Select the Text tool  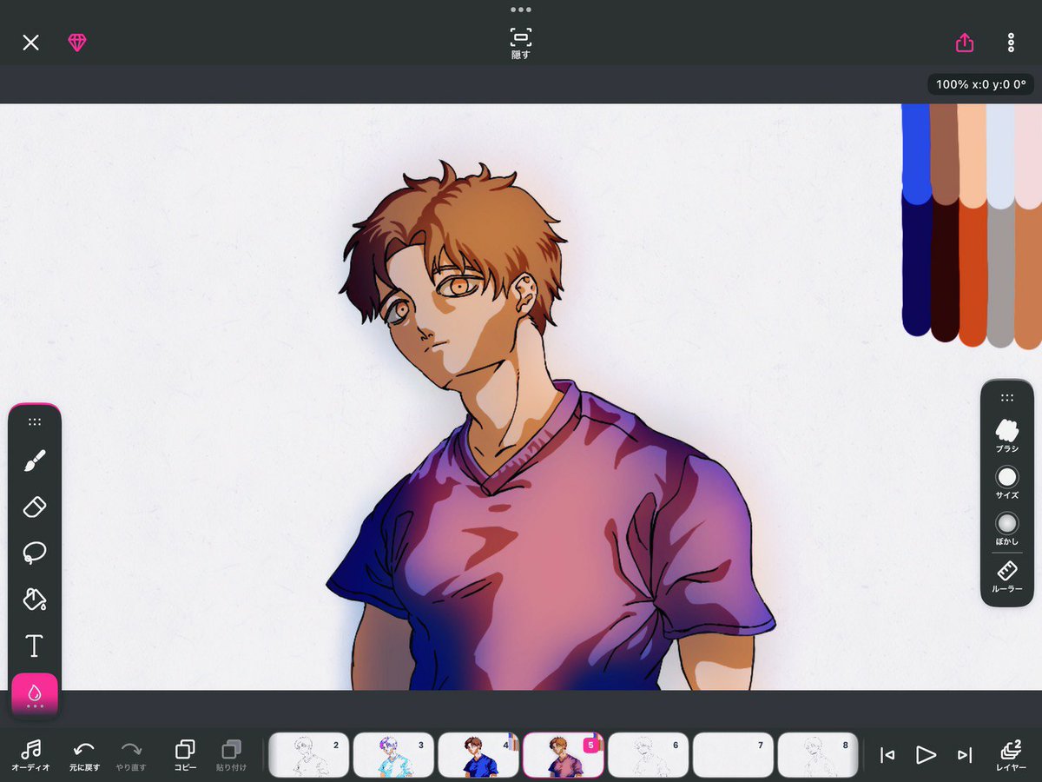coord(35,646)
